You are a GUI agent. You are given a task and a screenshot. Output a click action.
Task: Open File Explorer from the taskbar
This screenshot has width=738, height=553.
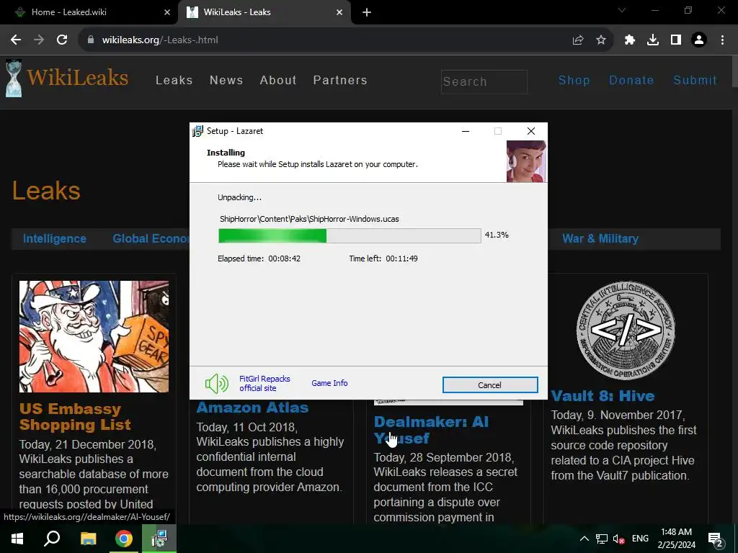pos(88,539)
